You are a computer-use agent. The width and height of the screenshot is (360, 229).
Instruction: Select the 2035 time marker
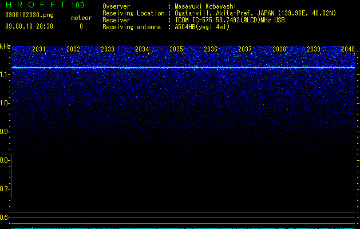click(x=176, y=49)
